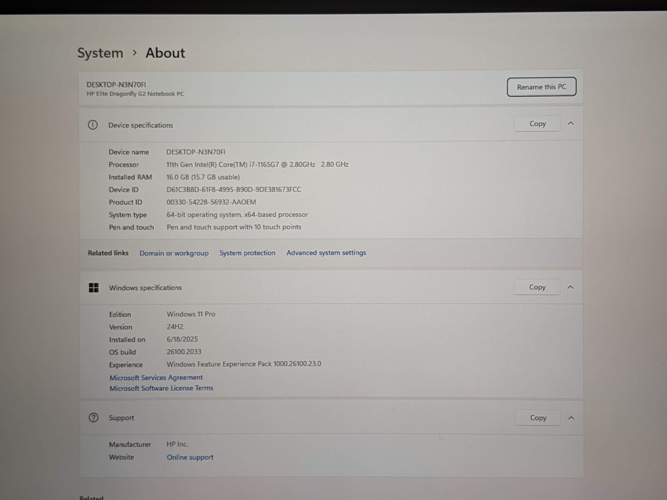
Task: Click Installed on date 6/18/2025
Action: 182,339
